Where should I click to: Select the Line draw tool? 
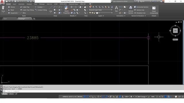pos(51,9)
